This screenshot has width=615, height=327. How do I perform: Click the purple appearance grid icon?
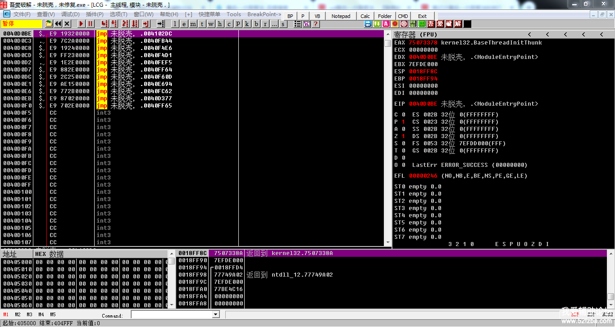307,24
